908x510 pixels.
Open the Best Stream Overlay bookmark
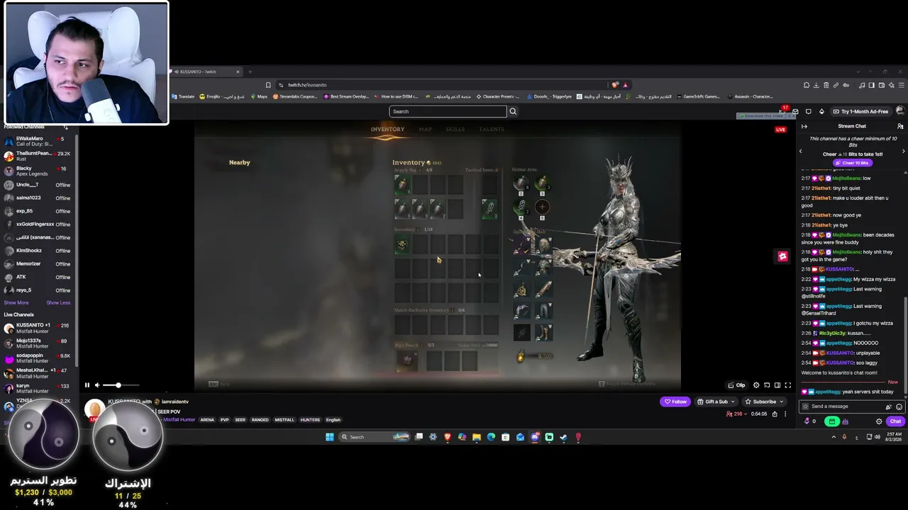click(346, 96)
